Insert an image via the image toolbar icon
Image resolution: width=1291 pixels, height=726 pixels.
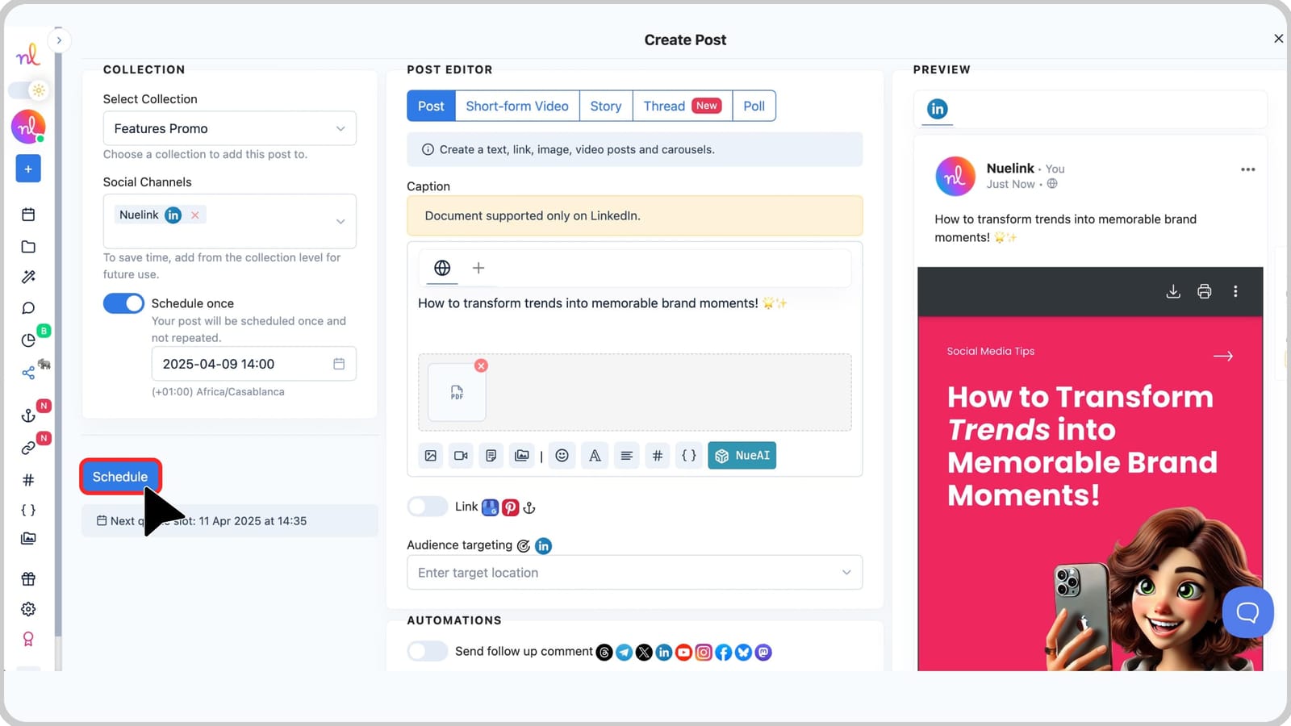click(x=431, y=456)
